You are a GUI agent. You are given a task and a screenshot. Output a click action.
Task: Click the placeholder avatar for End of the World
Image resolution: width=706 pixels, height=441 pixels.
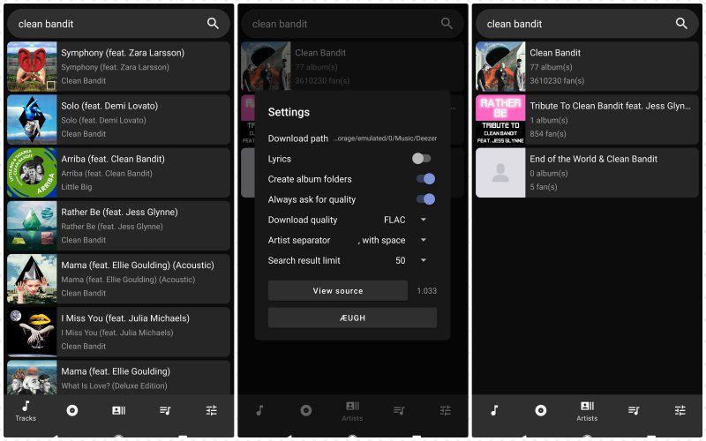[x=500, y=173]
